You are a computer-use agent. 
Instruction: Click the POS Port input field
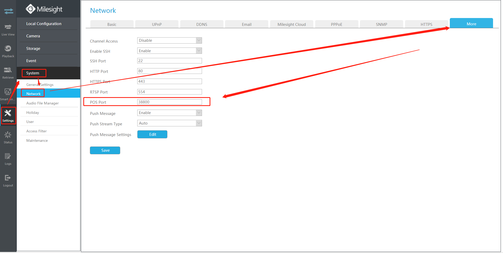pyautogui.click(x=170, y=102)
